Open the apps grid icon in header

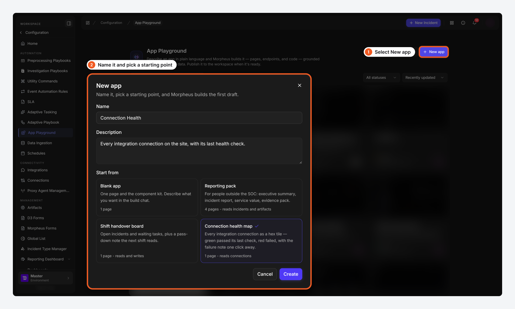click(x=452, y=23)
